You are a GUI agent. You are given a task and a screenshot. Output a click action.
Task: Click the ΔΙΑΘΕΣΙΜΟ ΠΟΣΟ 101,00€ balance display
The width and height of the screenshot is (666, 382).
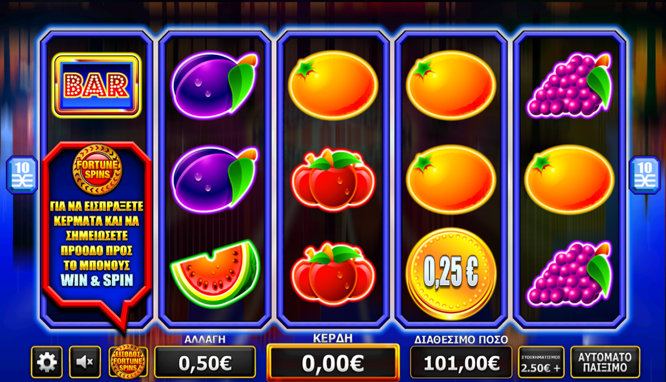pyautogui.click(x=461, y=362)
